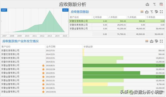Maximize the 应收账款客户业务发生情况 panel
Image resolution: width=166 pixels, height=97 pixels.
(161, 41)
